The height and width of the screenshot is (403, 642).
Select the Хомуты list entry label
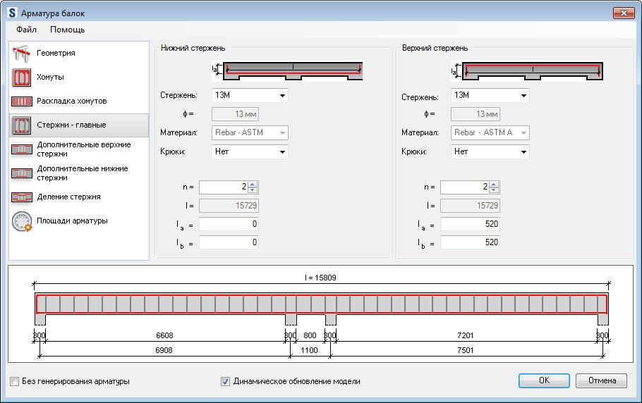point(50,77)
